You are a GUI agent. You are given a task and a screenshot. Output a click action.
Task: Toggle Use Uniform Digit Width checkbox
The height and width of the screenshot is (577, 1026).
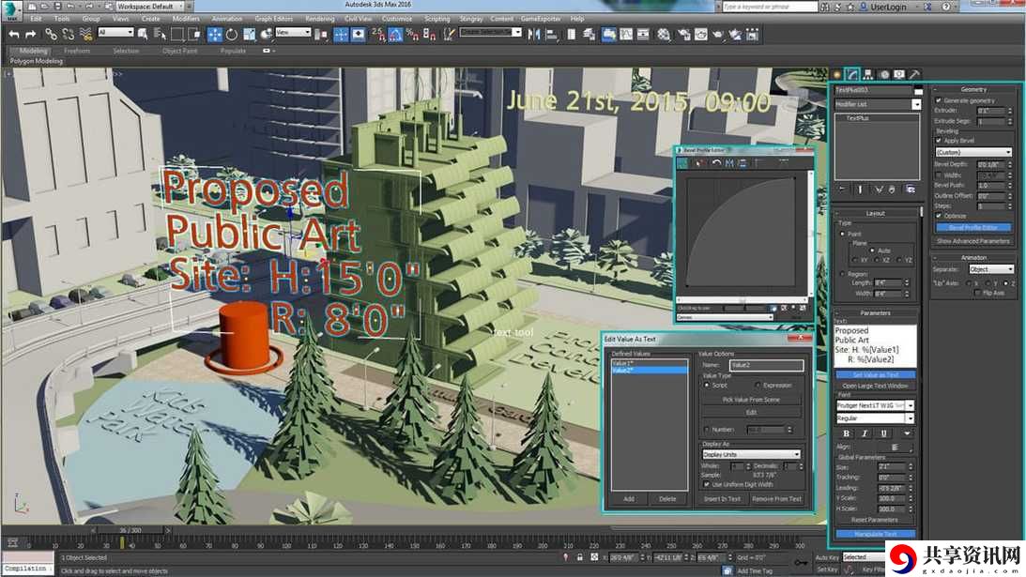(x=707, y=484)
